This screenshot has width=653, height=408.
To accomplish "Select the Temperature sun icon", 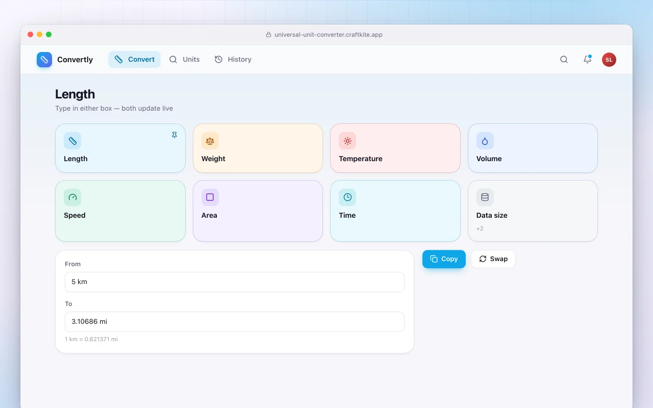I will point(347,141).
